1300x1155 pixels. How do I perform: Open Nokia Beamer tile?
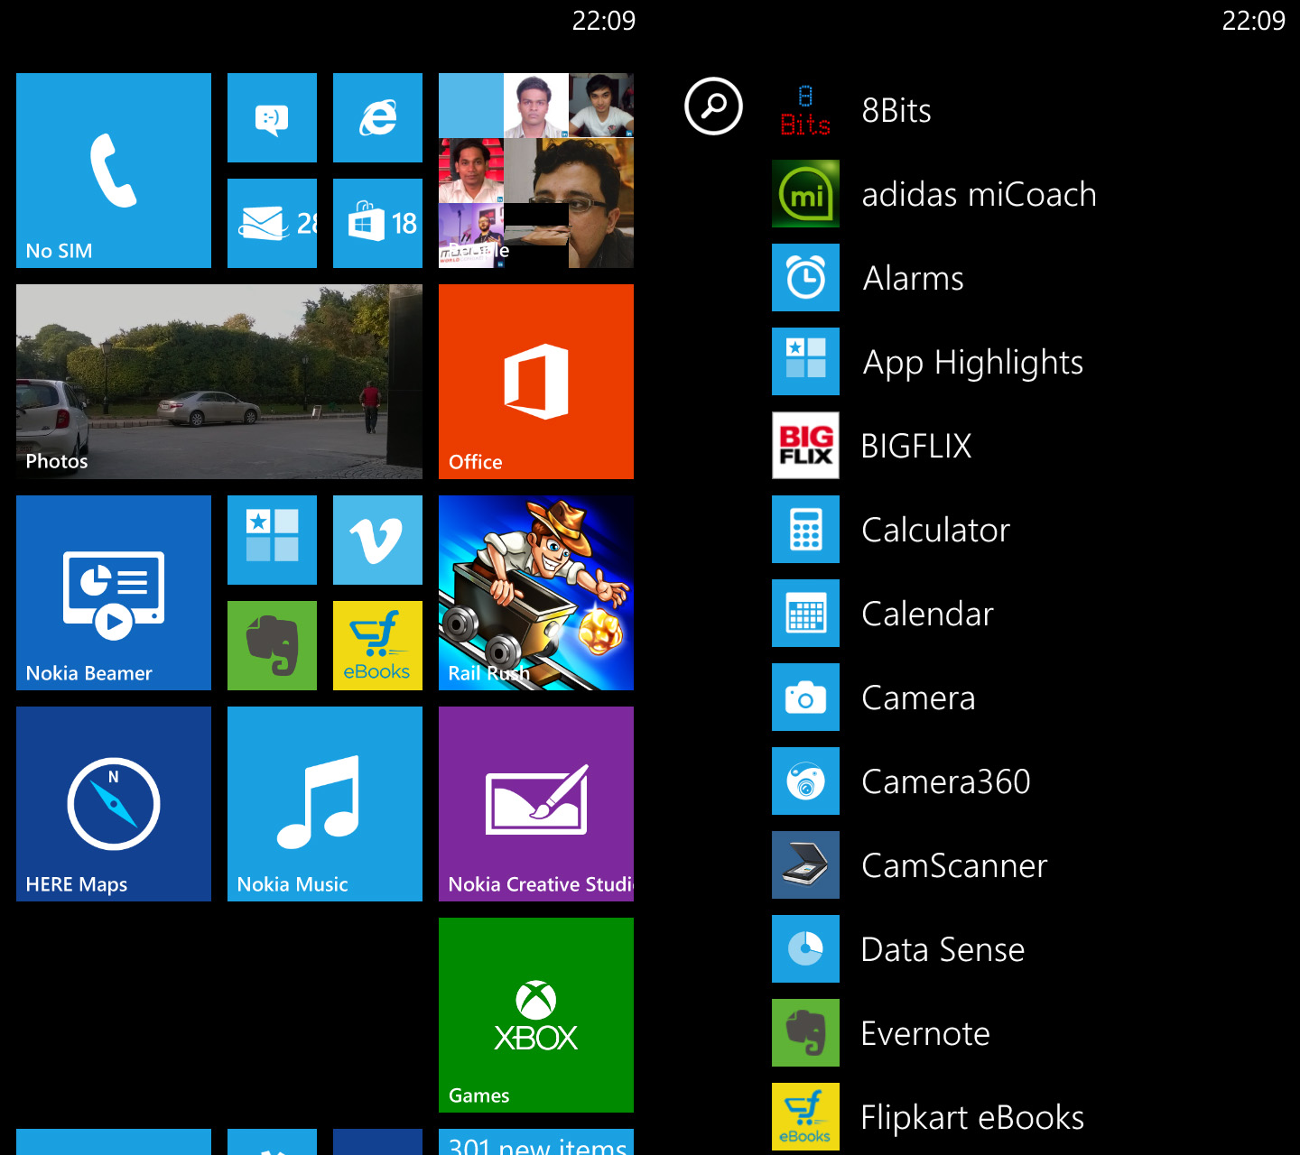tap(114, 593)
